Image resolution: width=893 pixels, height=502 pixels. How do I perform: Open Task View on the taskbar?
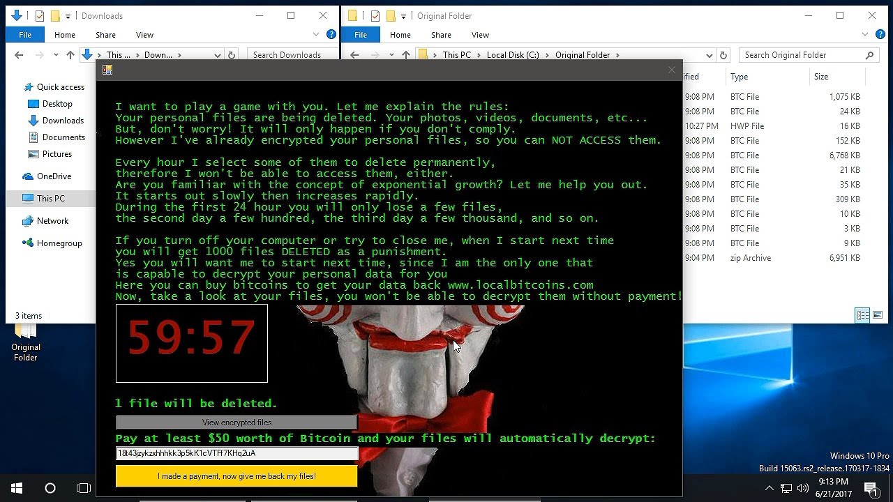point(84,488)
